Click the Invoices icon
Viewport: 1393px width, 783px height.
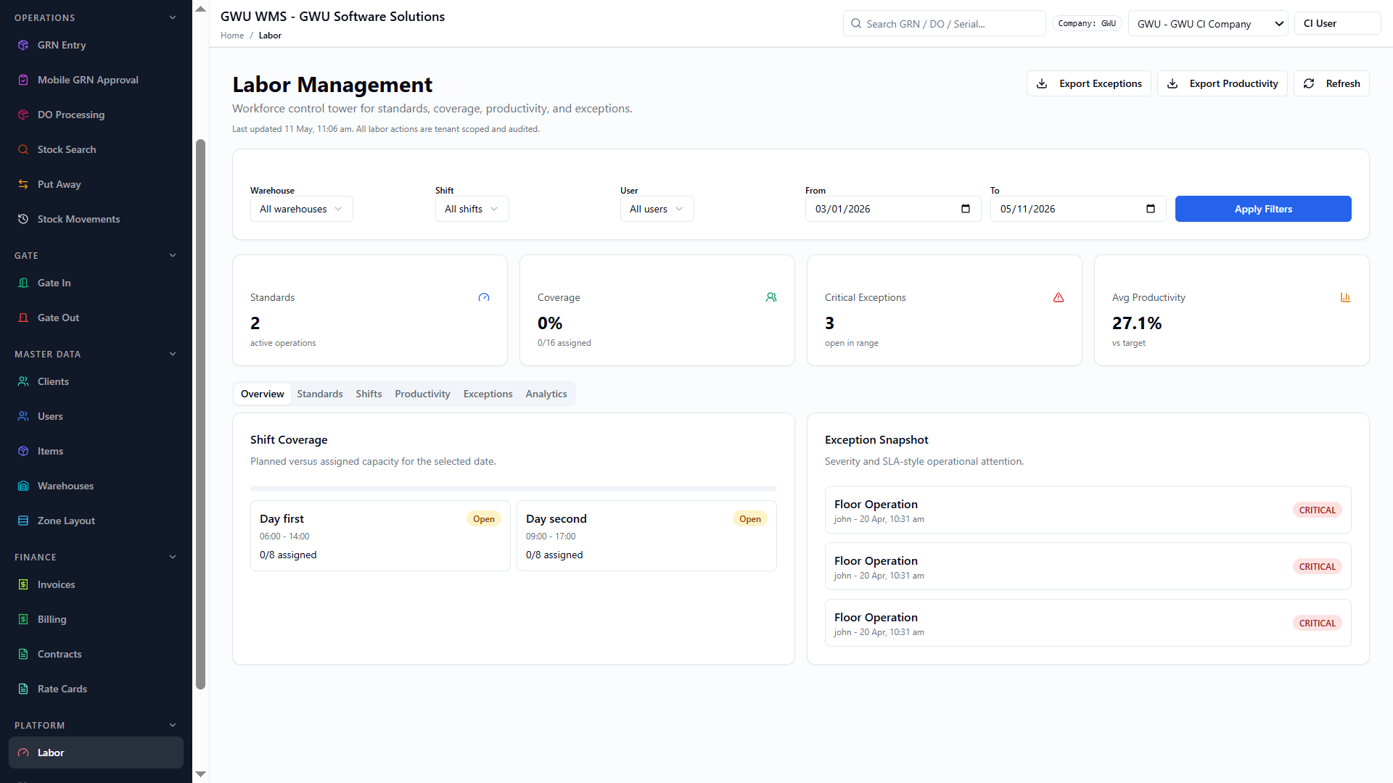tap(23, 584)
